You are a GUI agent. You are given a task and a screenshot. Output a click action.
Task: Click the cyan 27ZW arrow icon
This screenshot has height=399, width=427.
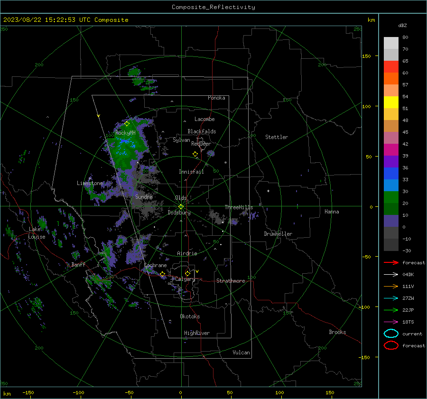[391, 298]
